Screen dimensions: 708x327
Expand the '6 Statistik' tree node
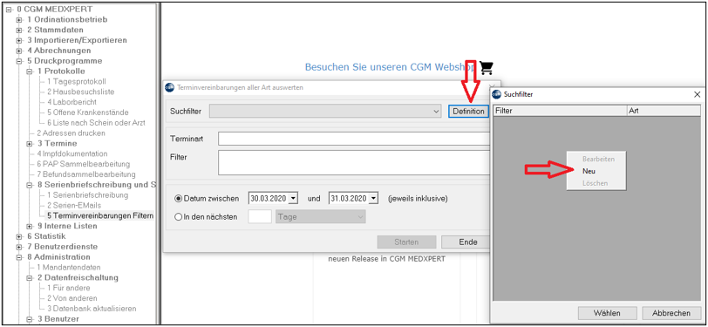point(18,236)
